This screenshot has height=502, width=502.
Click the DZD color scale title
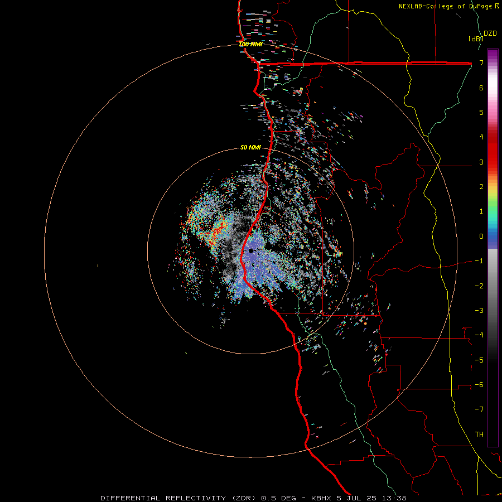pyautogui.click(x=490, y=33)
